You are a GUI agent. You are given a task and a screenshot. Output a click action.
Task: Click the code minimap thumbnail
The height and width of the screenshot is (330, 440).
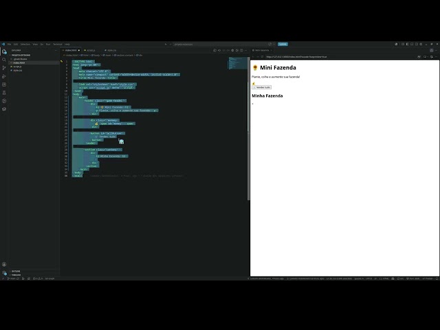pos(237,63)
